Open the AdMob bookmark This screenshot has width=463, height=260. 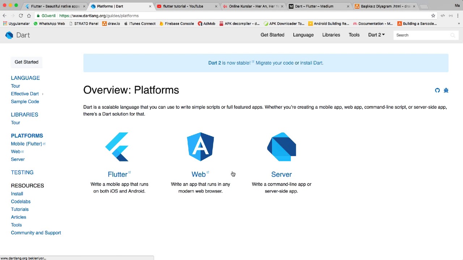(x=207, y=23)
